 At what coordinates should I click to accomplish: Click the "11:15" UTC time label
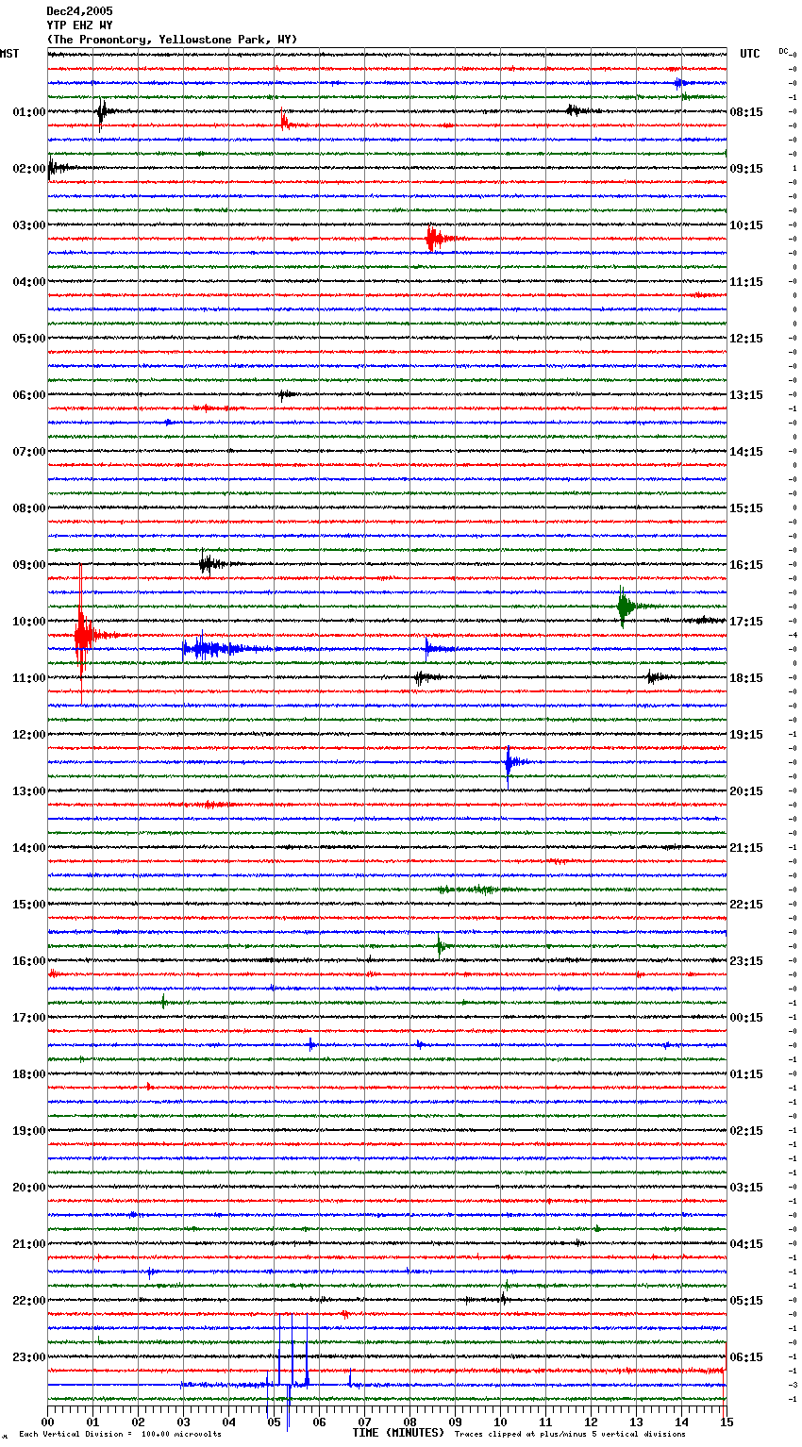pyautogui.click(x=746, y=282)
